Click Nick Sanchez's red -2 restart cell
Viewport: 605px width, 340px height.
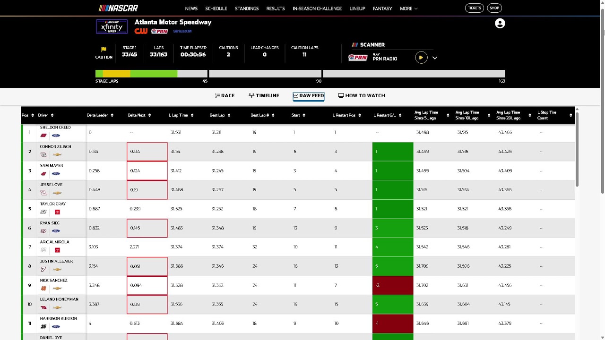[x=393, y=285]
